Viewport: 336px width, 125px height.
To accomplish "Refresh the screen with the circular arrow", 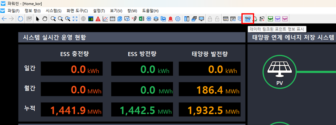I will [20, 19].
